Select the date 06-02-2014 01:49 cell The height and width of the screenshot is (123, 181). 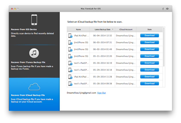(x=102, y=49)
